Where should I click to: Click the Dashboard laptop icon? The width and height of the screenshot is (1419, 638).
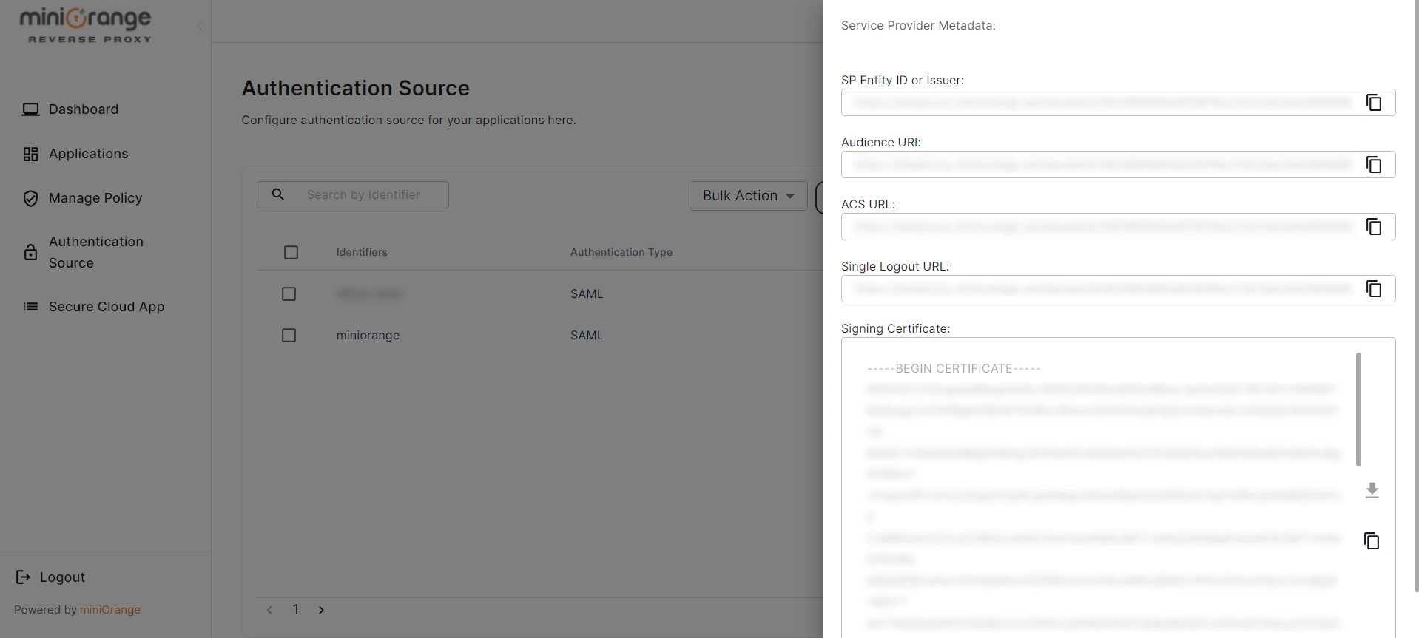tap(30, 109)
